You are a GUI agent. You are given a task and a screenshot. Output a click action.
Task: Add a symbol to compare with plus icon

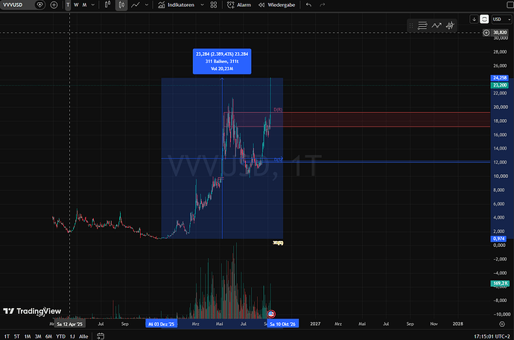tap(54, 5)
